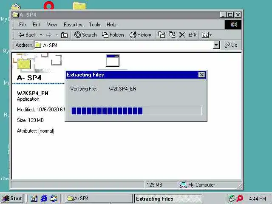Viewport: 272px width, 204px height.
Task: Click the Size: 129 MB detail text
Action: click(30, 120)
